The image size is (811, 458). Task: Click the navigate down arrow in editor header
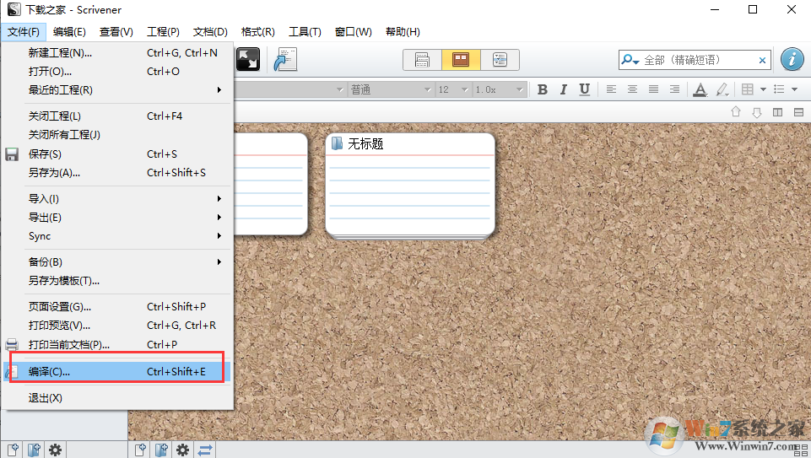(x=757, y=112)
